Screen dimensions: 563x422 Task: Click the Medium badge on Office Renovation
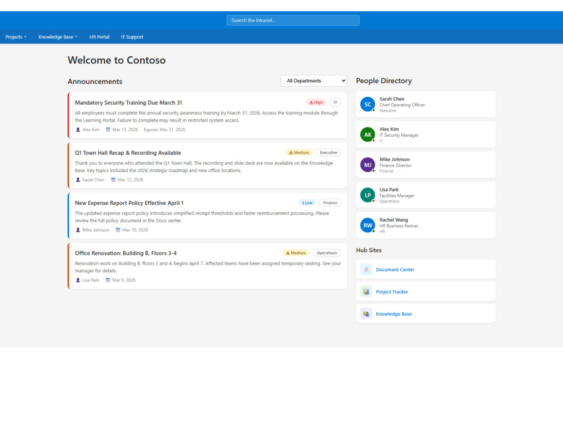pos(296,253)
